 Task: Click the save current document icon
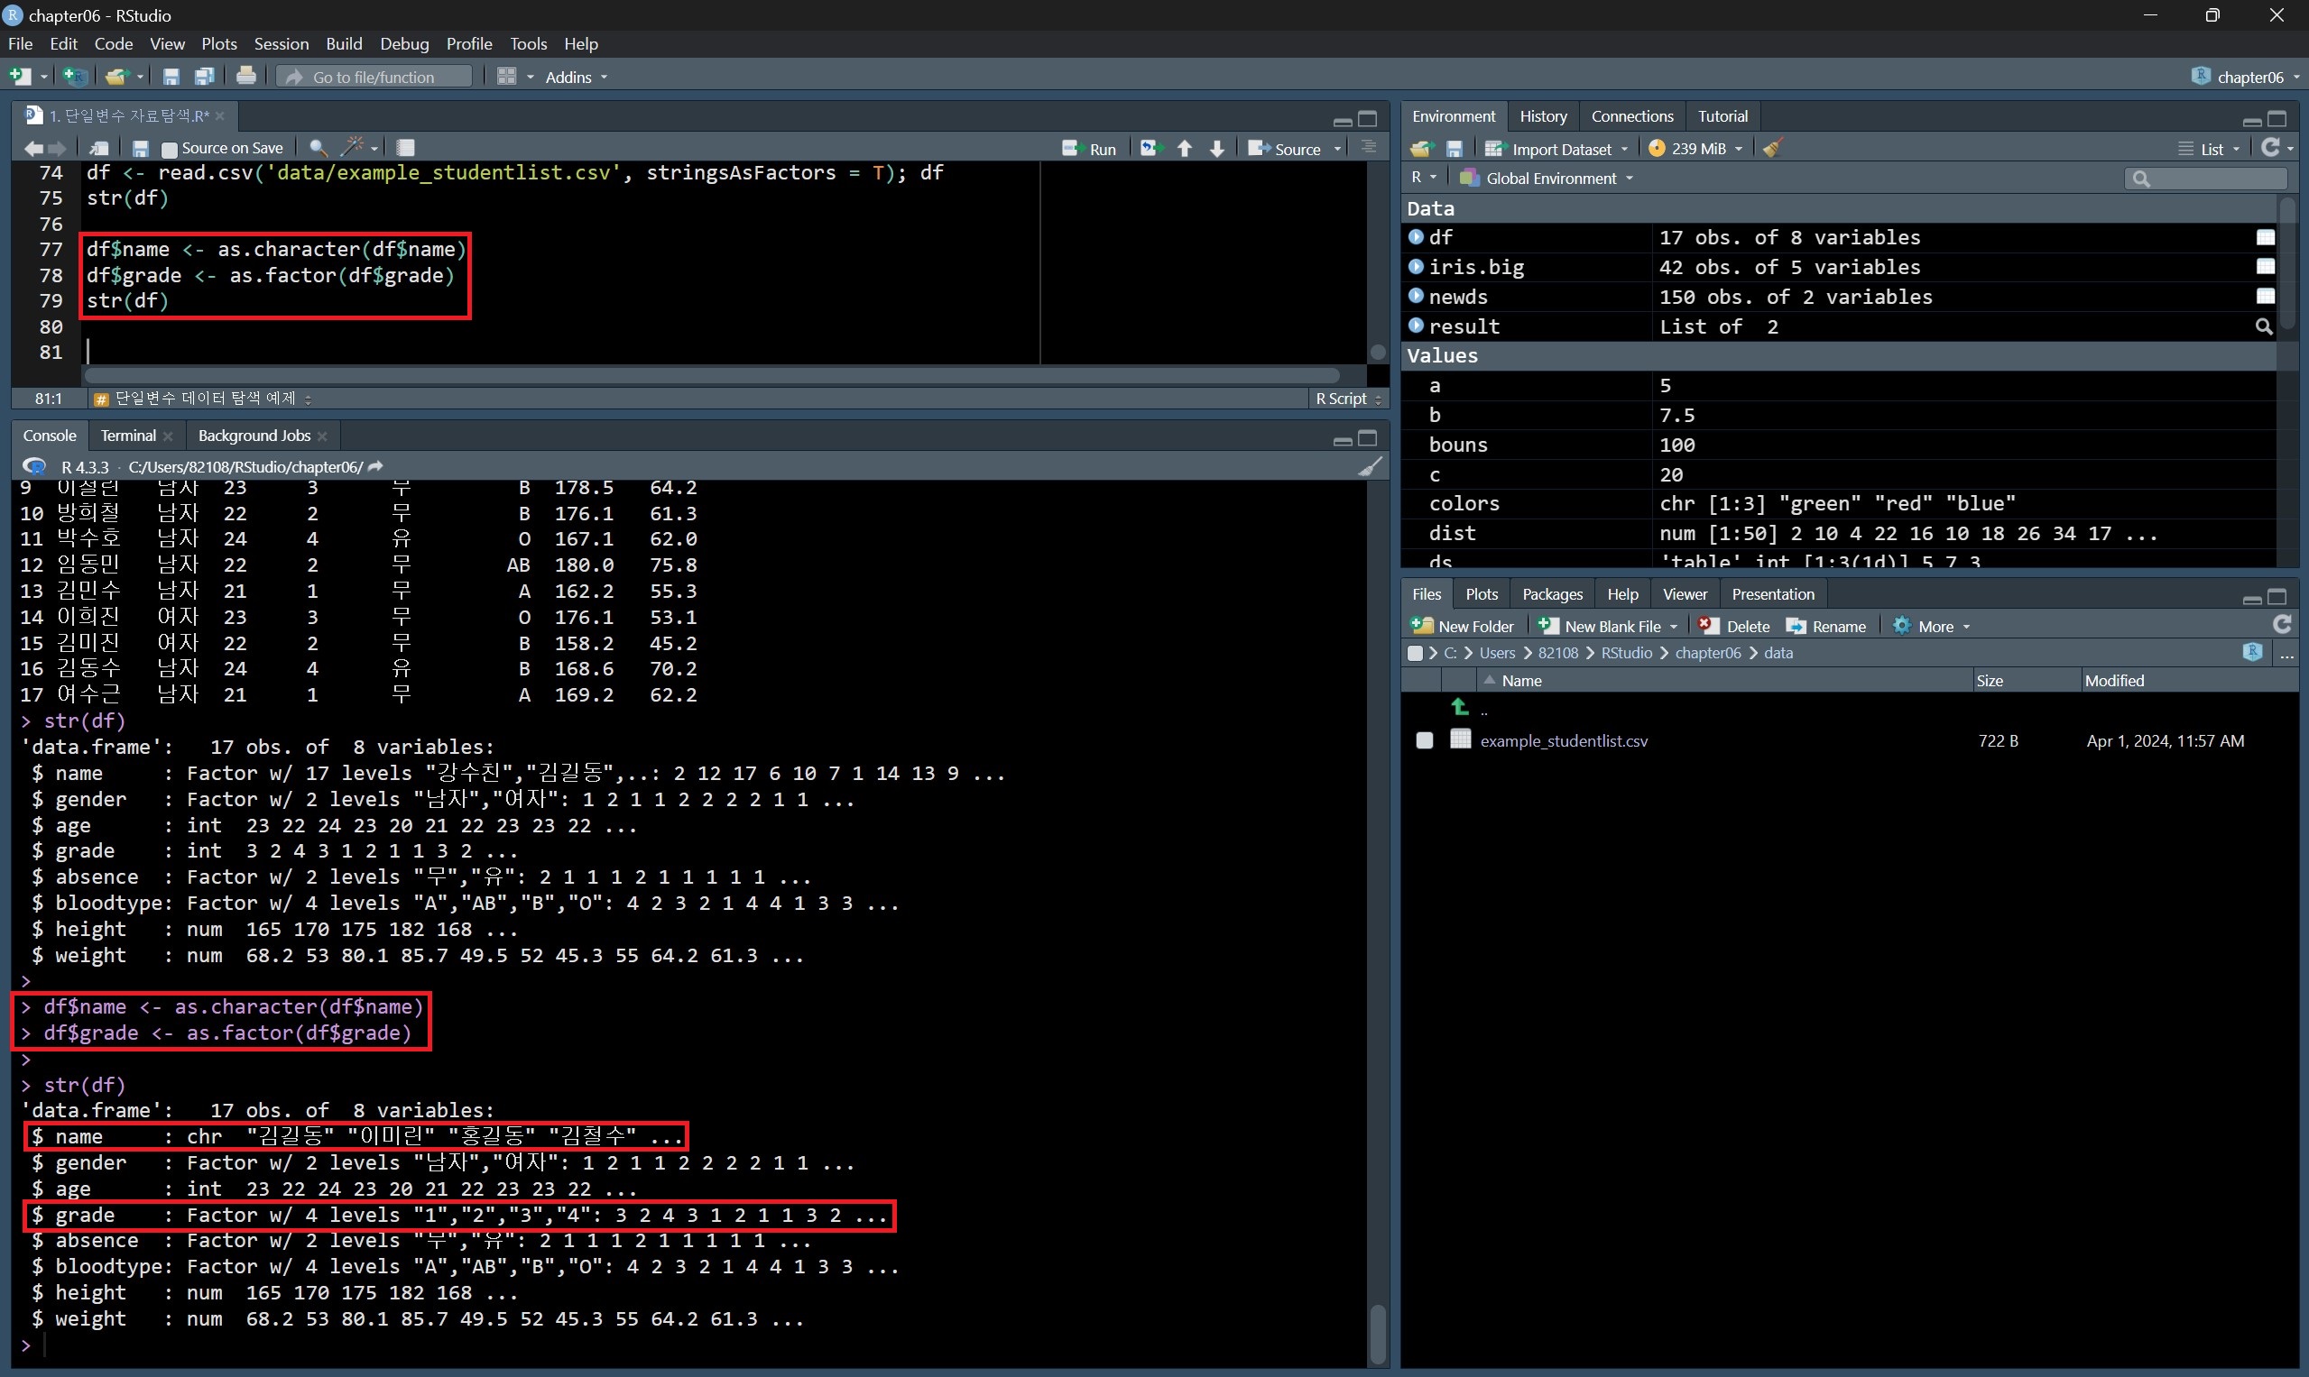click(141, 149)
